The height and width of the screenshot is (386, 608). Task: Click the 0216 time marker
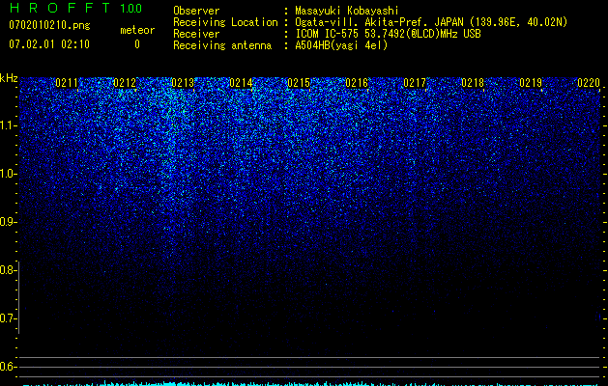357,83
